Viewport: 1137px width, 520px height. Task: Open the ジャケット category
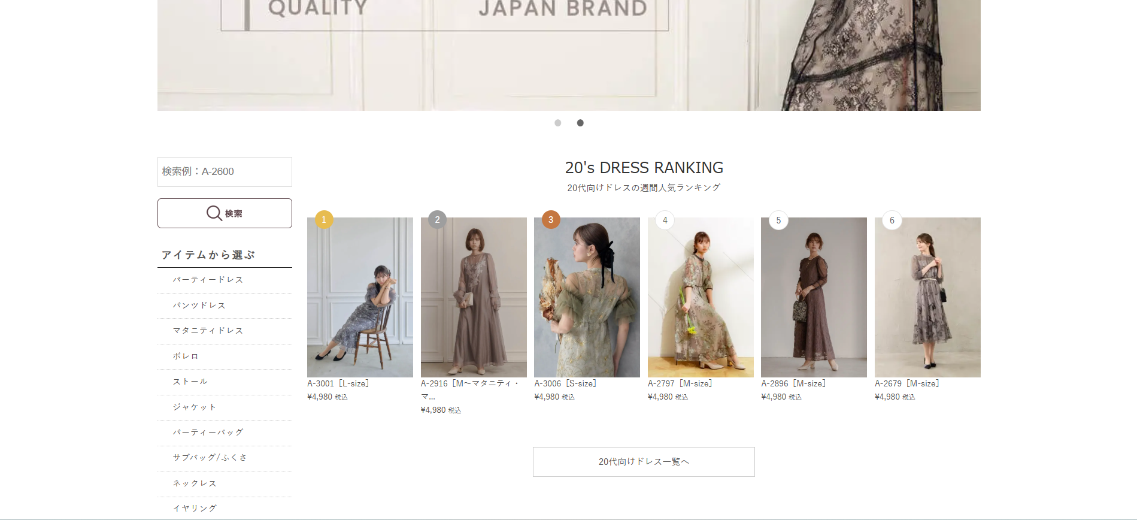tap(195, 407)
